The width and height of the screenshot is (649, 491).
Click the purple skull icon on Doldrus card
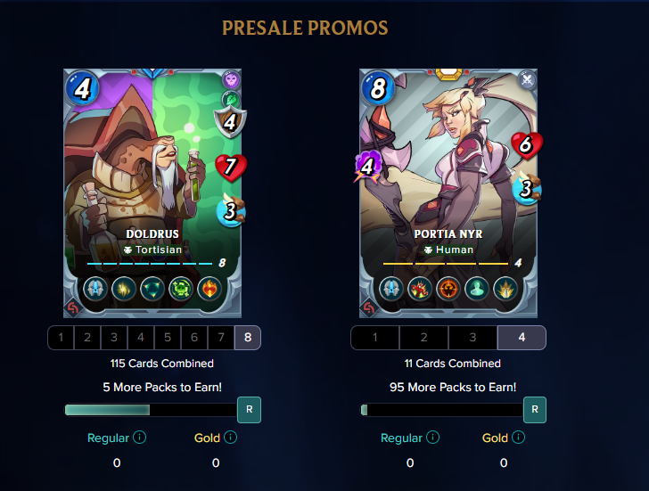pyautogui.click(x=231, y=79)
